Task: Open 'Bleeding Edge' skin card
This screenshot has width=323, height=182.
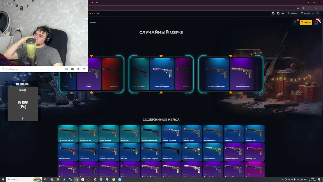Action: coord(254,152)
